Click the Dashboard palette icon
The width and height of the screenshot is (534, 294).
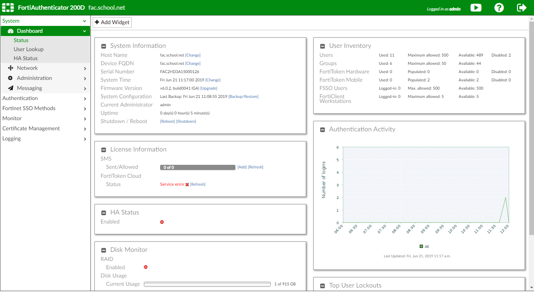tap(10, 31)
